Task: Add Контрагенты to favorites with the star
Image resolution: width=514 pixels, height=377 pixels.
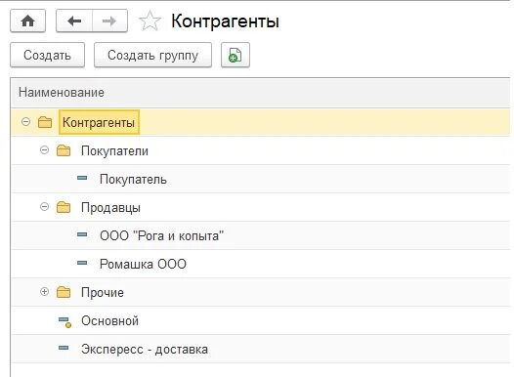Action: [x=150, y=21]
